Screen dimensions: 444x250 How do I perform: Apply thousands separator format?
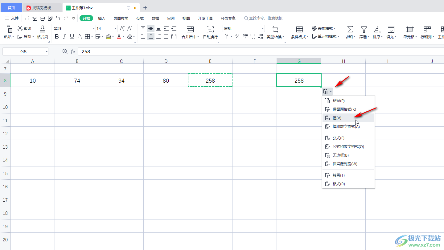pos(245,37)
